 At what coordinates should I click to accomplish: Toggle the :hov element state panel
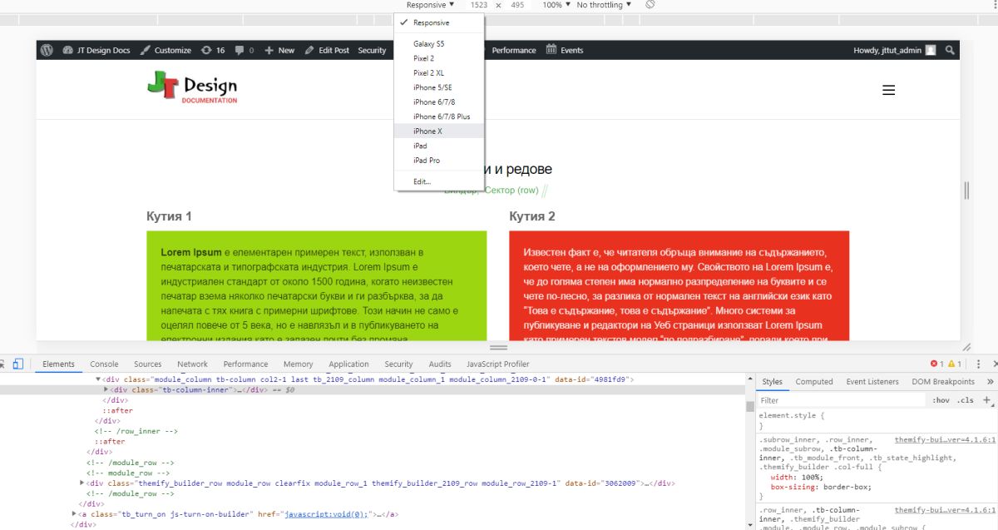(x=941, y=400)
